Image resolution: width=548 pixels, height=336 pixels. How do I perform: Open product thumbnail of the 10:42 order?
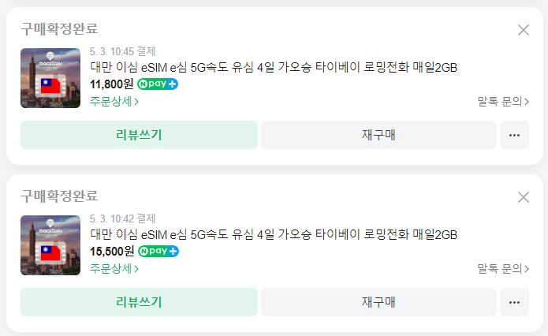point(50,245)
